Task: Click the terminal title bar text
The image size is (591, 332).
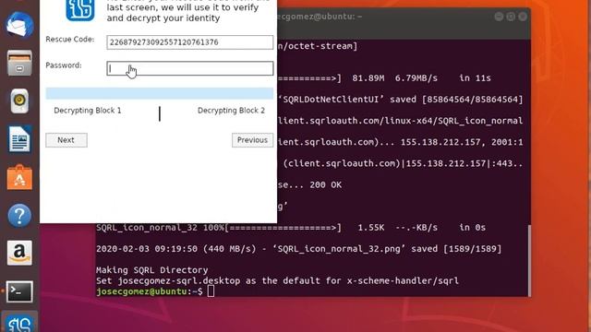Action: click(x=320, y=17)
